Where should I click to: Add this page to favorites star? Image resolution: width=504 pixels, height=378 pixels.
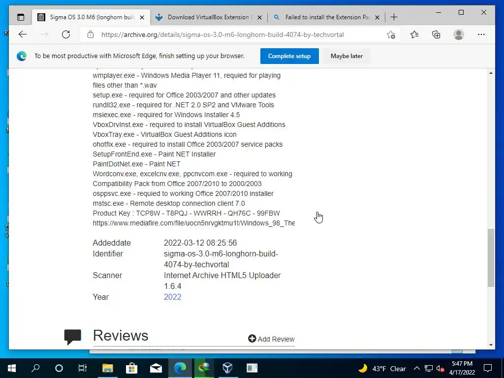pos(391,35)
